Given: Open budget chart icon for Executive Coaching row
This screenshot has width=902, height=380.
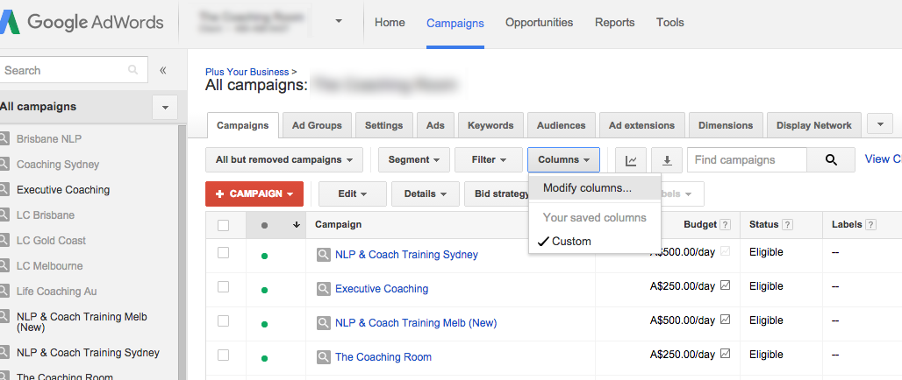Looking at the screenshot, I should [725, 285].
